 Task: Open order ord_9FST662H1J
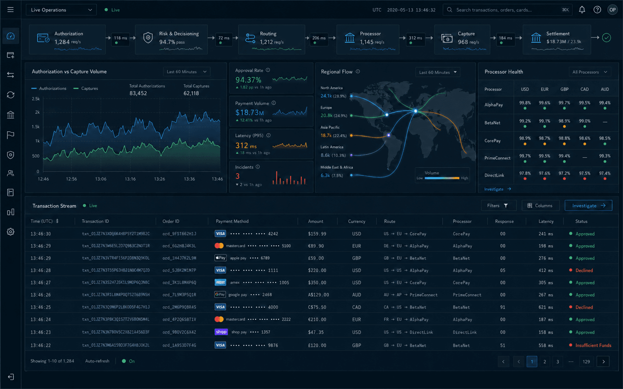[179, 234]
